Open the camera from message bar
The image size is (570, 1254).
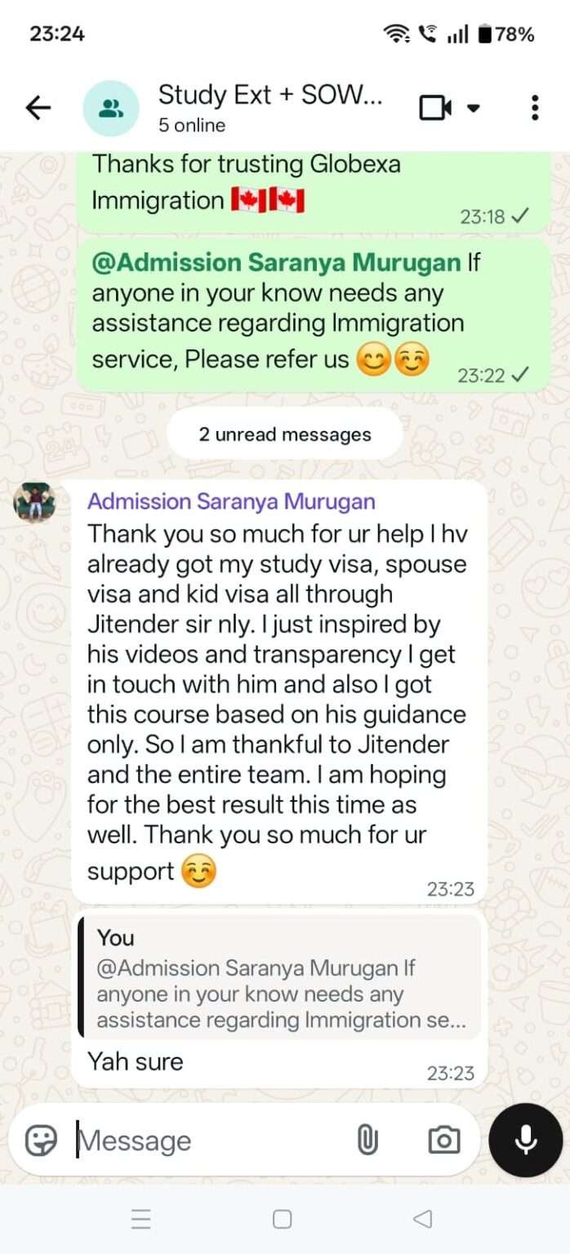pyautogui.click(x=443, y=1140)
